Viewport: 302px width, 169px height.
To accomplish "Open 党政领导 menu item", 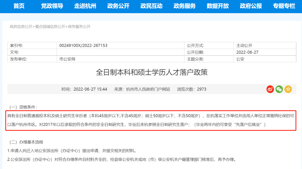I will [52, 6].
